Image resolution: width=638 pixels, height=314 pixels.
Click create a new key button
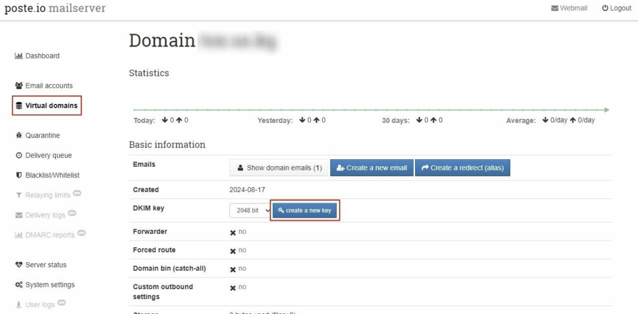pos(305,211)
